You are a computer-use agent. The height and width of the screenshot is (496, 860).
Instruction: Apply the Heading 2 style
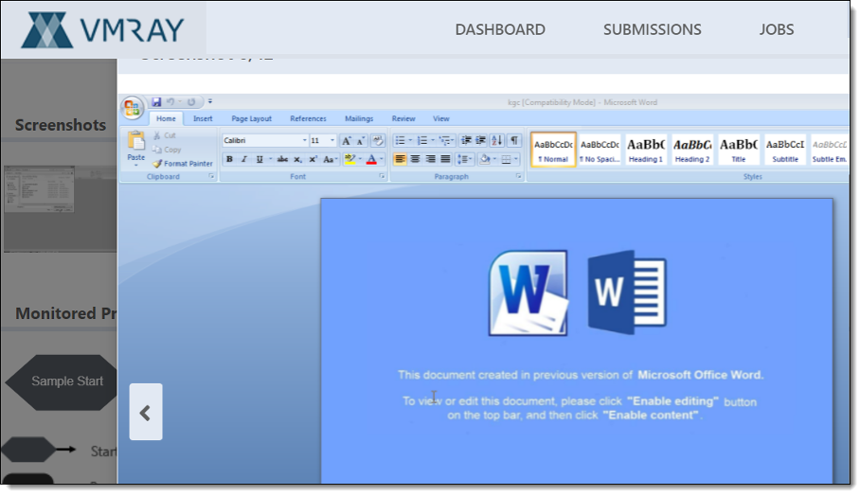pyautogui.click(x=692, y=150)
